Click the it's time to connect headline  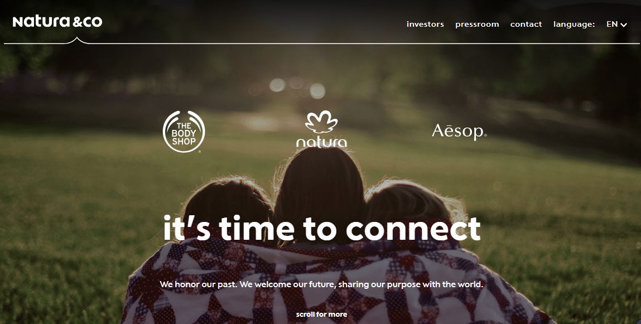[x=321, y=229]
